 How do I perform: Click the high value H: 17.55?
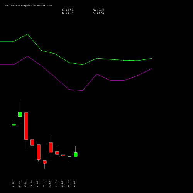[98, 10]
